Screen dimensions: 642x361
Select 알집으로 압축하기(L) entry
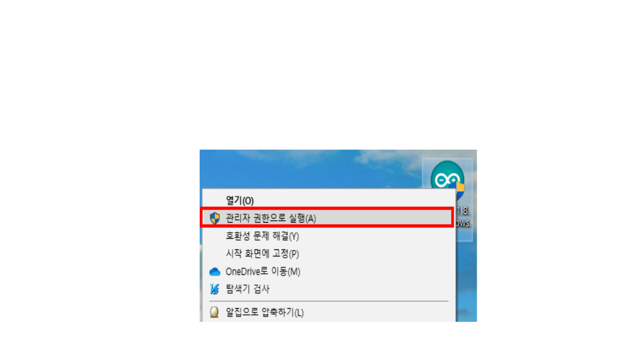pyautogui.click(x=265, y=312)
